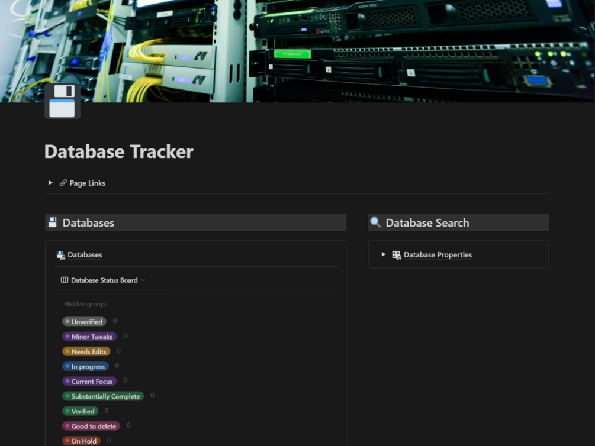Click the Database Properties page icon
The width and height of the screenshot is (595, 446).
tap(397, 255)
